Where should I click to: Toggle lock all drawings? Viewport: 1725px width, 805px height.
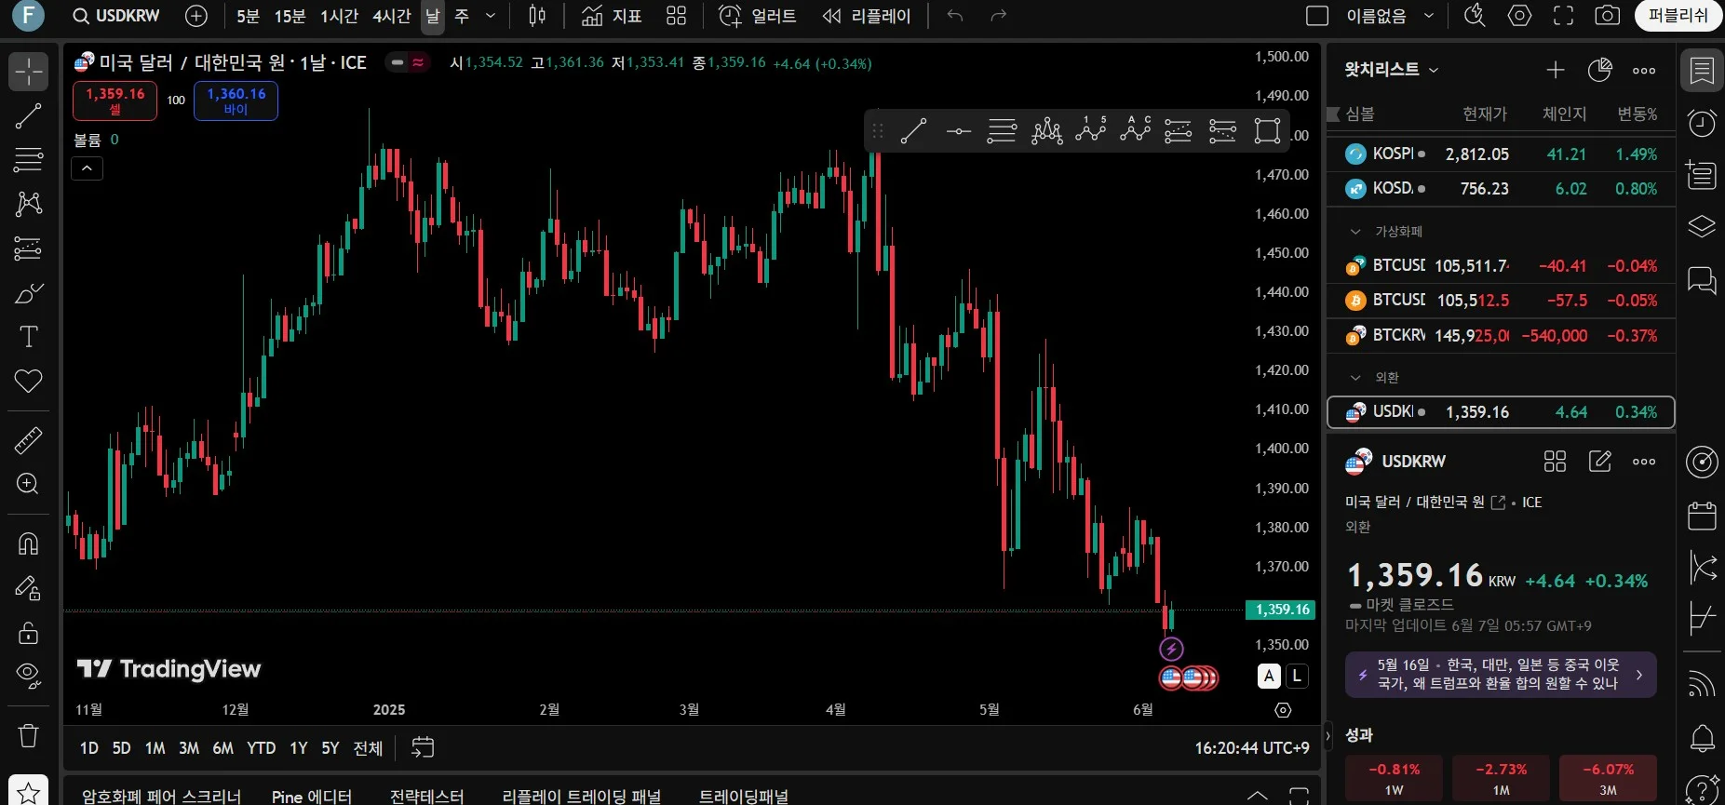click(x=28, y=633)
